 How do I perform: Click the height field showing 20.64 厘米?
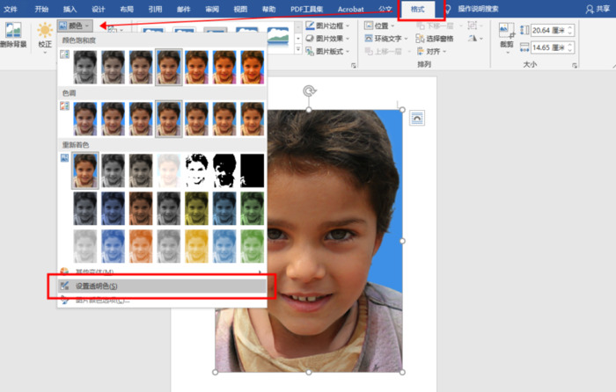548,30
